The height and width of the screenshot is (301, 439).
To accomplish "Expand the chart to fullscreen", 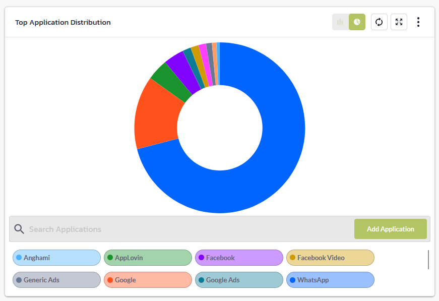I will point(399,22).
